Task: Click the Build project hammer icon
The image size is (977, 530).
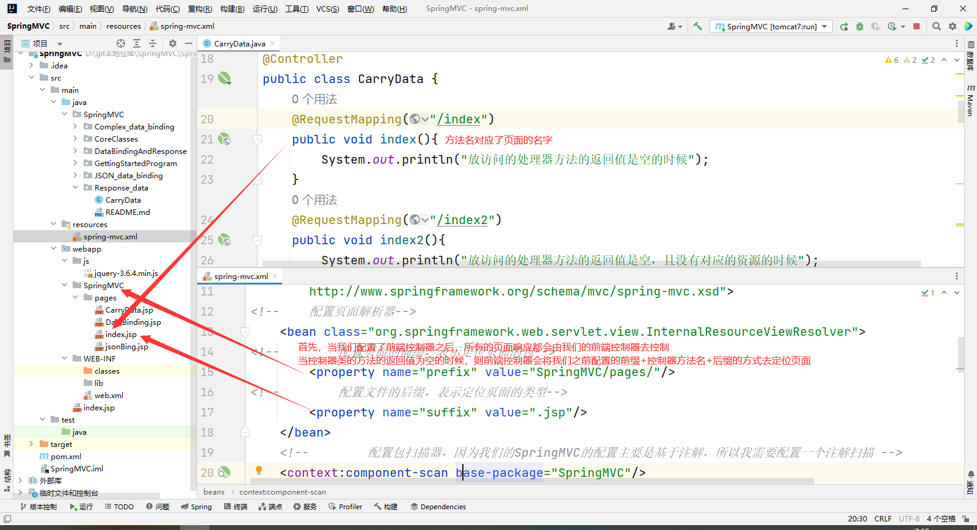Action: click(697, 26)
